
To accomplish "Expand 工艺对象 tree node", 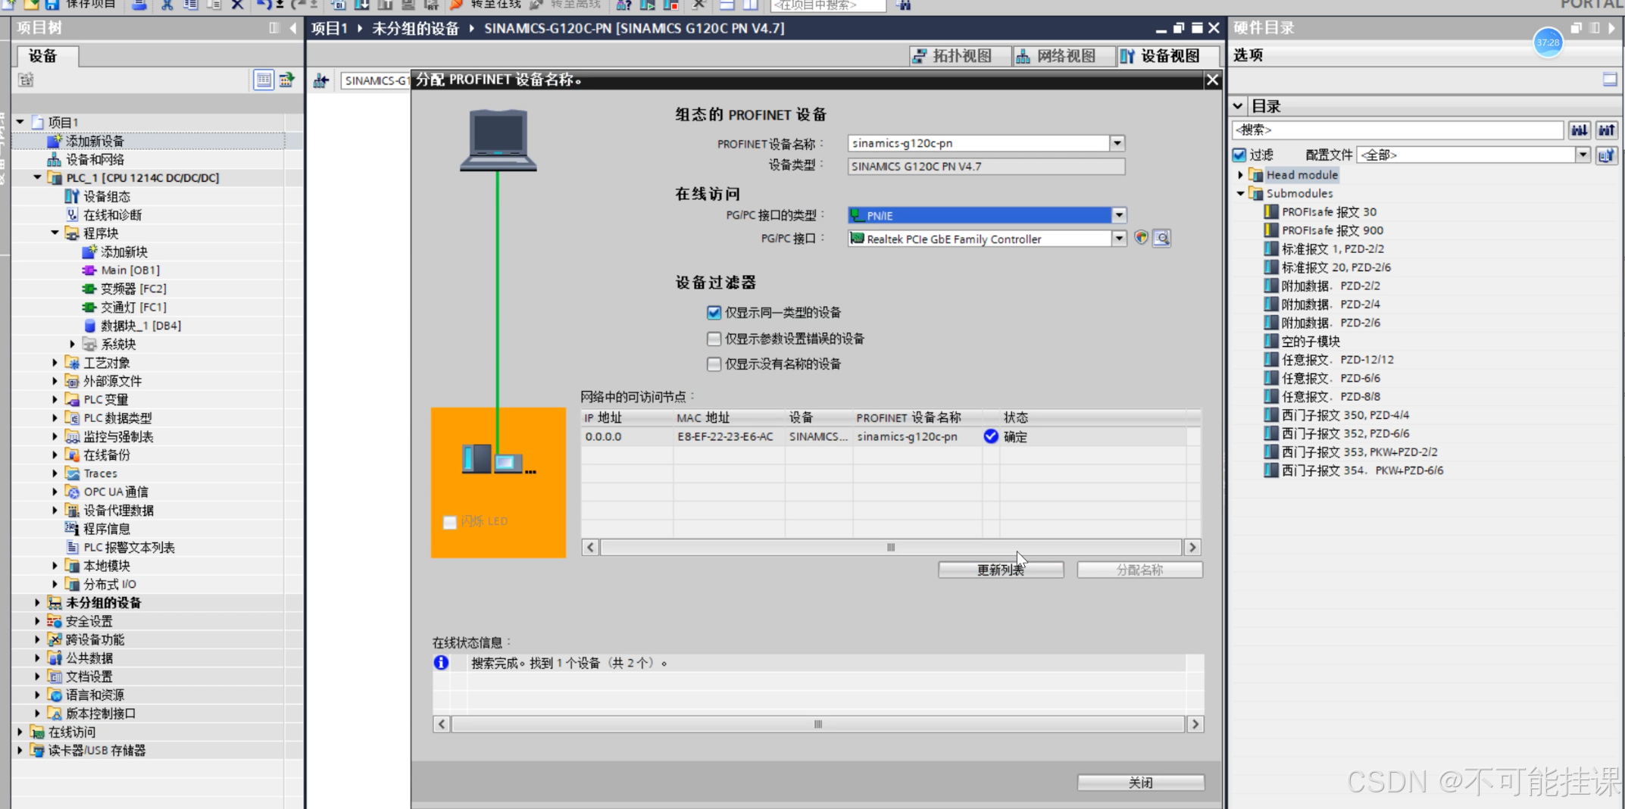I will click(x=55, y=362).
